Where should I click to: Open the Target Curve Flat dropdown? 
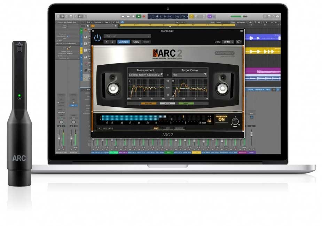(189, 75)
